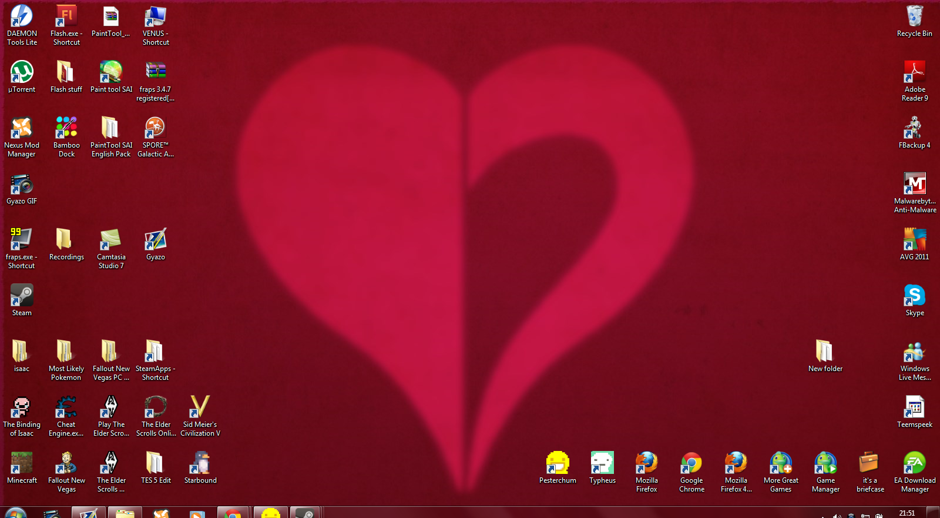Open SteamApps shortcut folder
940x518 pixels.
(156, 360)
